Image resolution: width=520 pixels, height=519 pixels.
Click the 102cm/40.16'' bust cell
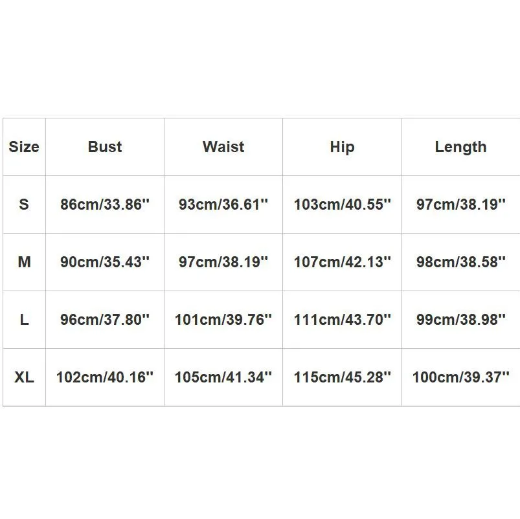[105, 377]
